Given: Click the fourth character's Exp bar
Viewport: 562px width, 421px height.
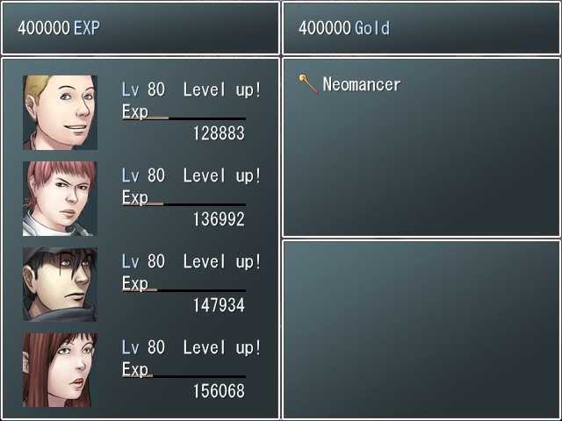Looking at the screenshot, I should click(x=184, y=376).
